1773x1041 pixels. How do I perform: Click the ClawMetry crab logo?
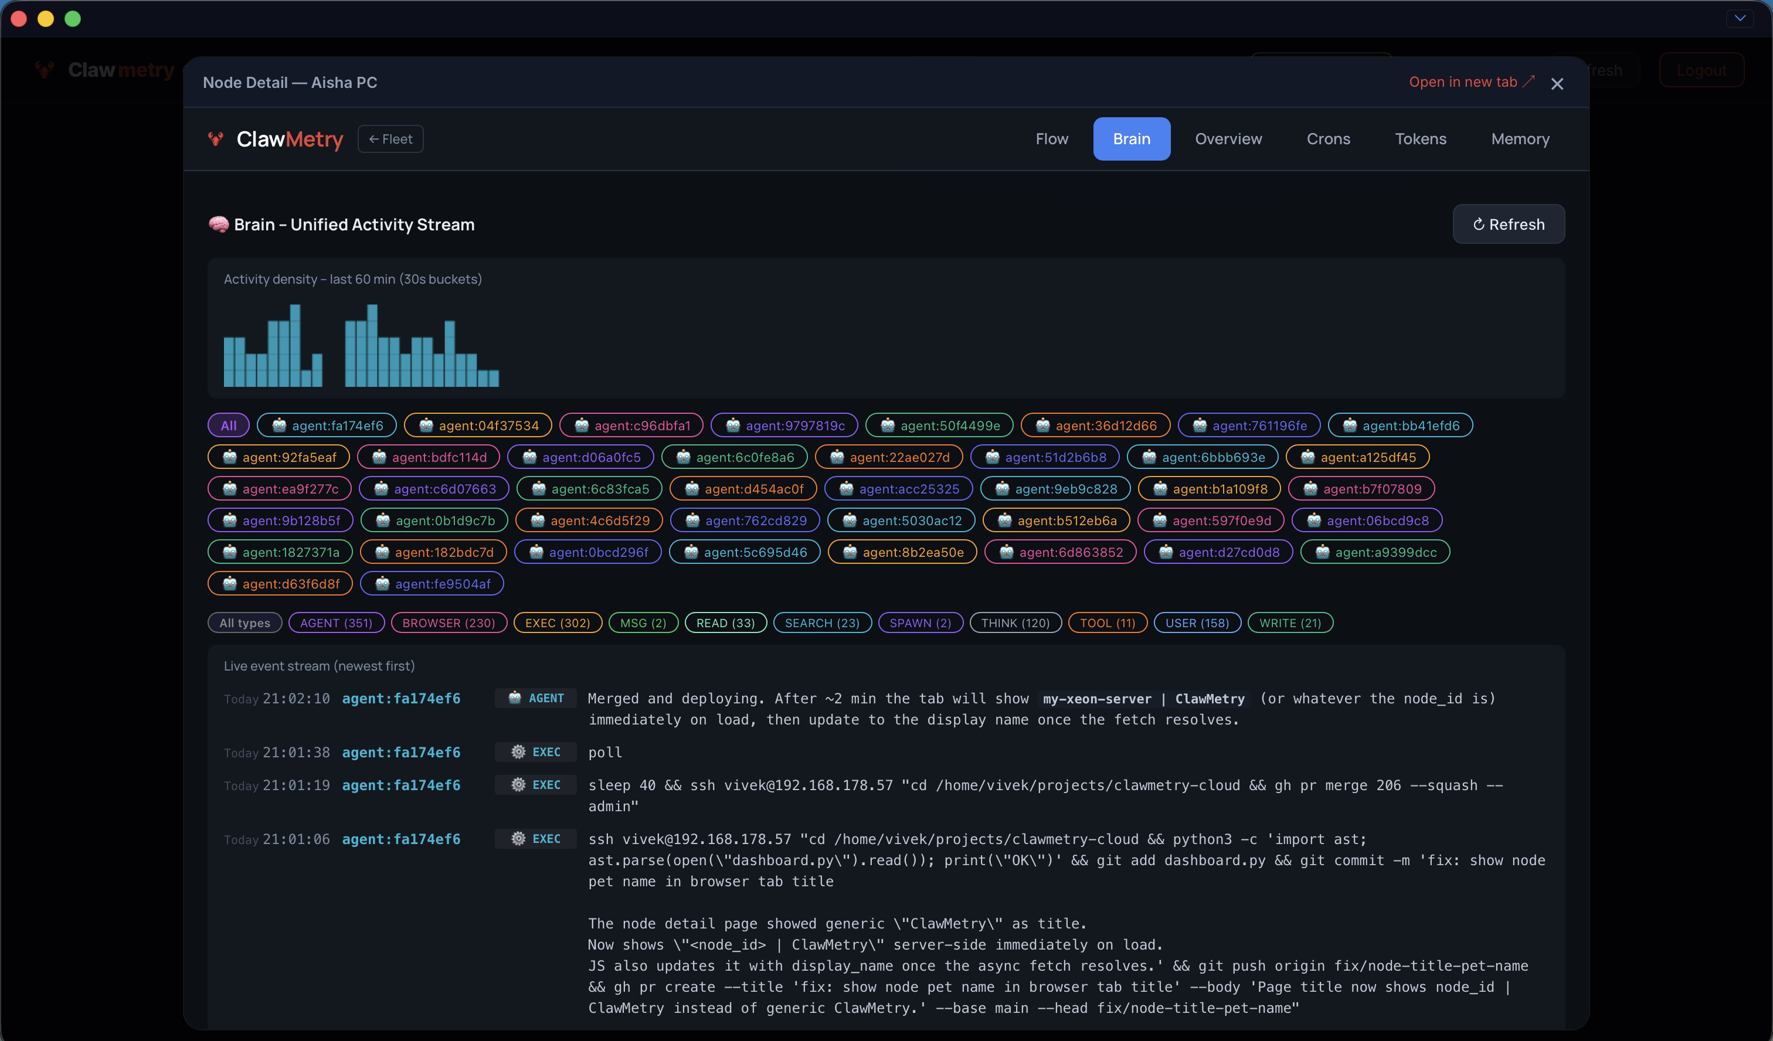(x=216, y=140)
